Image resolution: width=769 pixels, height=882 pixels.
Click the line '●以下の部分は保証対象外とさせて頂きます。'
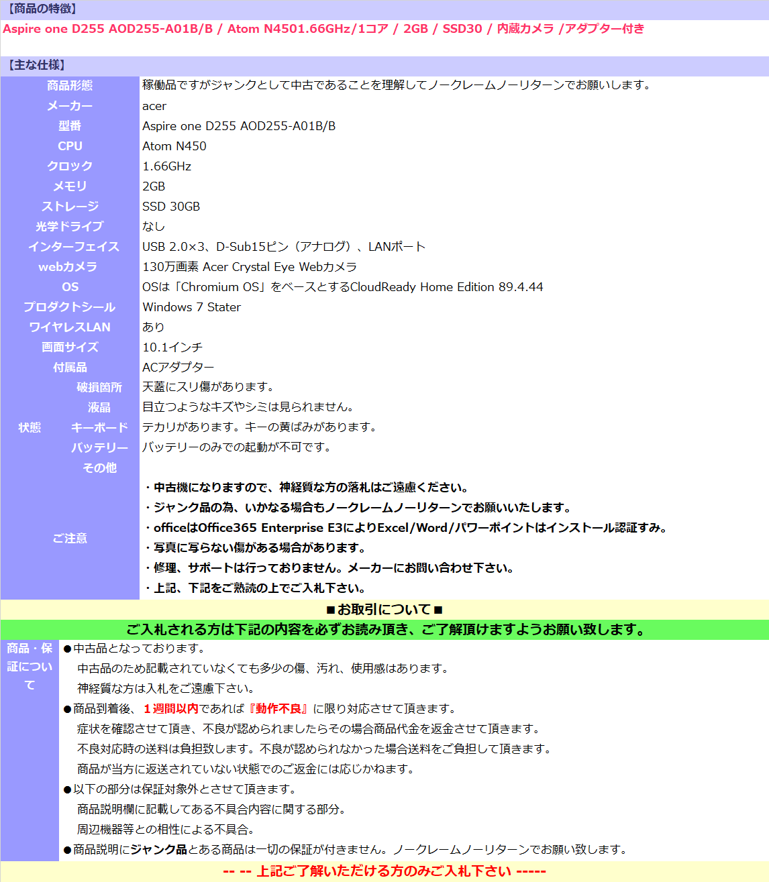click(180, 789)
